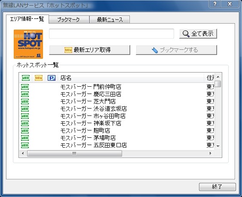Select モスバーガー 慶応三田店 entry
This screenshot has width=242, height=197.
91,94
